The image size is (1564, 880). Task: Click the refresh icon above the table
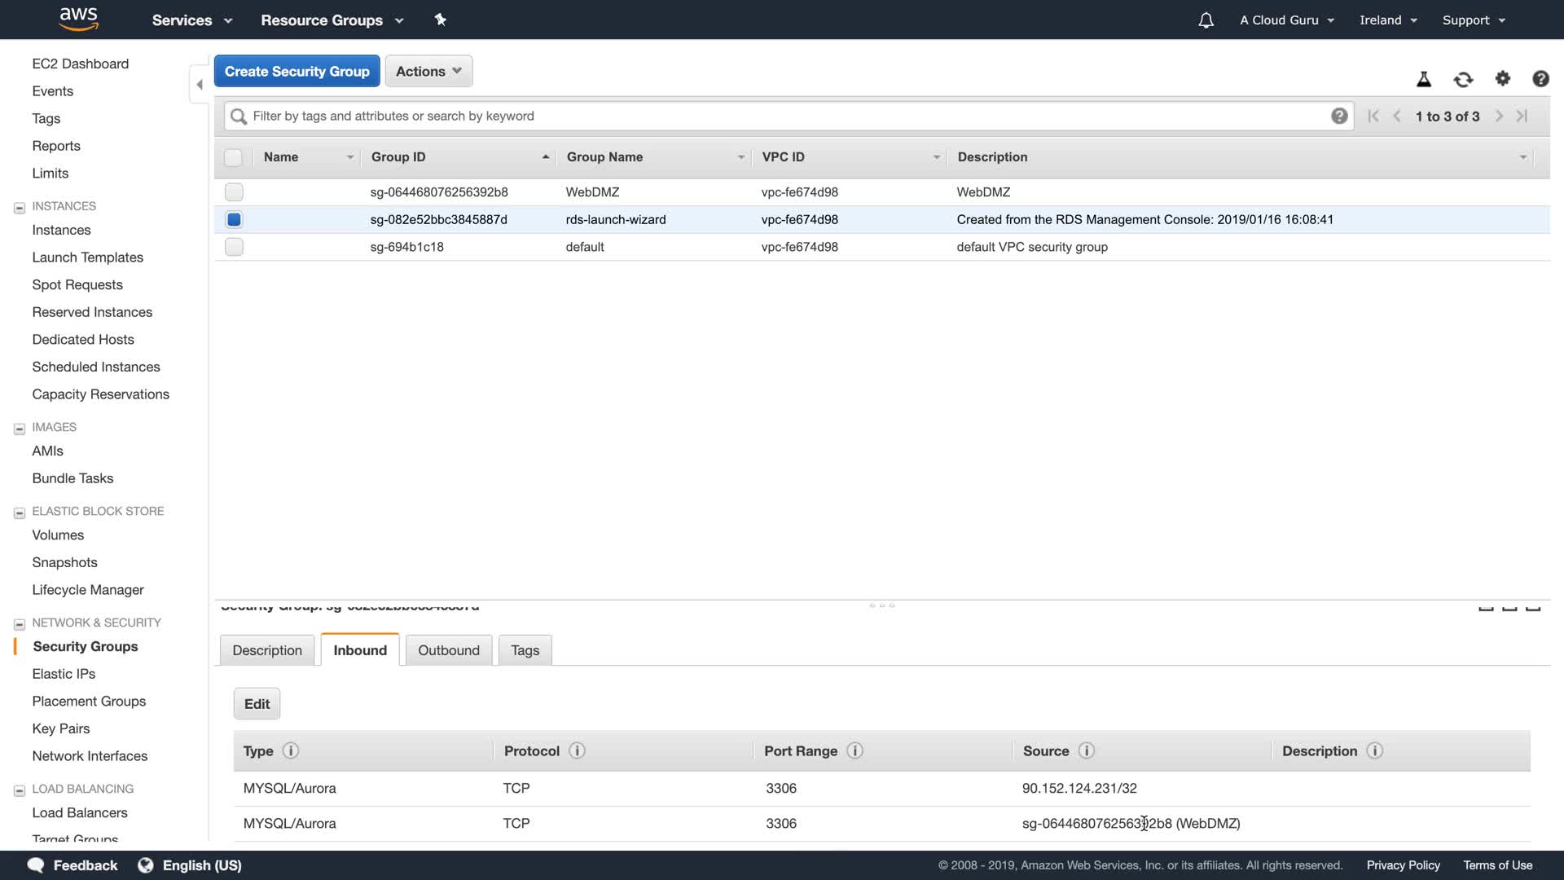[1463, 79]
